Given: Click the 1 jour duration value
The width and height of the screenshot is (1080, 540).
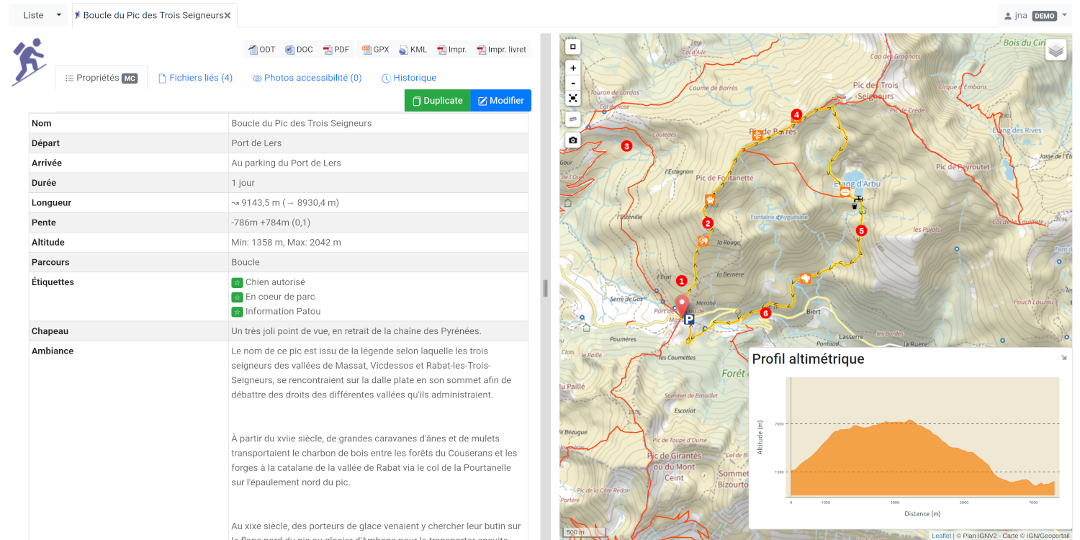Looking at the screenshot, I should (x=243, y=183).
